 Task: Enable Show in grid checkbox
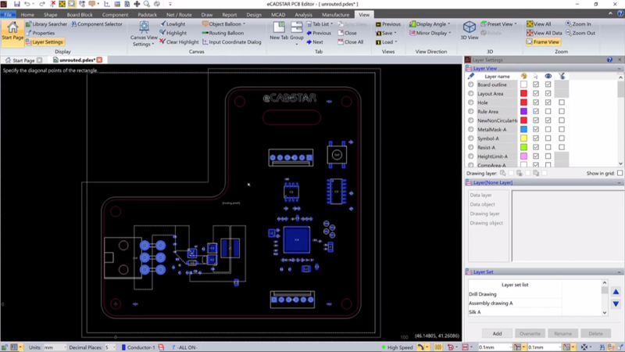coord(620,173)
